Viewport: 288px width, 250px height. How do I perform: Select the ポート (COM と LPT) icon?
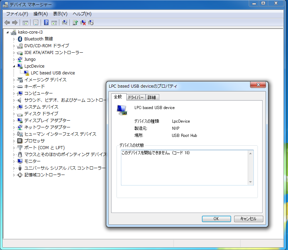tap(20, 148)
